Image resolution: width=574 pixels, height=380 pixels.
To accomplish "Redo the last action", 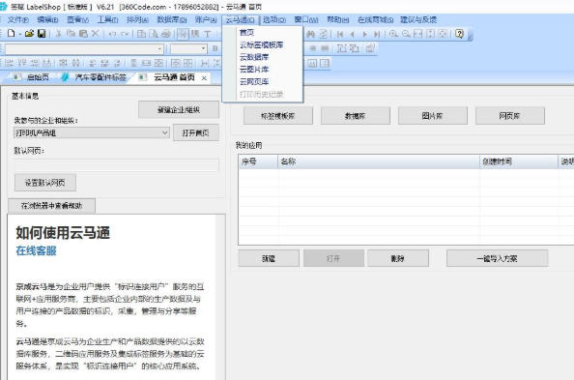I will pyautogui.click(x=125, y=34).
